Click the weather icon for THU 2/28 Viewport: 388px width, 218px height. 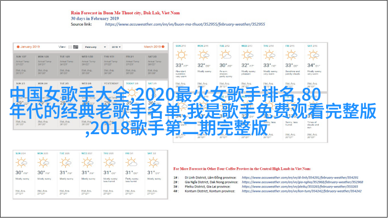109,163
